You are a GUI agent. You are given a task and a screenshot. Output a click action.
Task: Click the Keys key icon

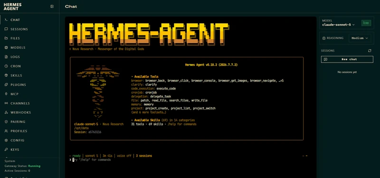tap(6, 150)
